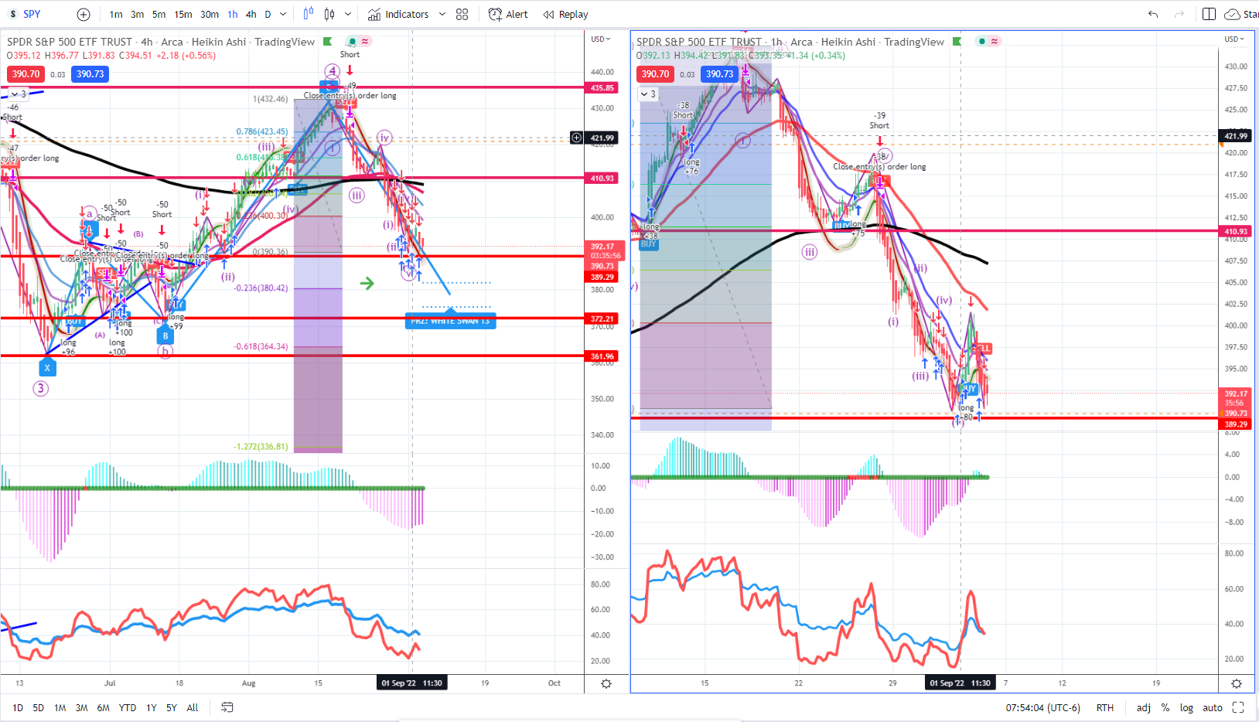
Task: Toggle the auto scale
Action: click(1213, 707)
